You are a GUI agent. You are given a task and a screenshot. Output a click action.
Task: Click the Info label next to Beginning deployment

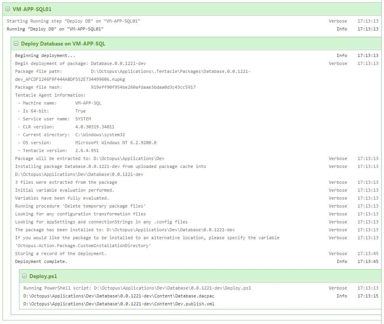coord(342,55)
